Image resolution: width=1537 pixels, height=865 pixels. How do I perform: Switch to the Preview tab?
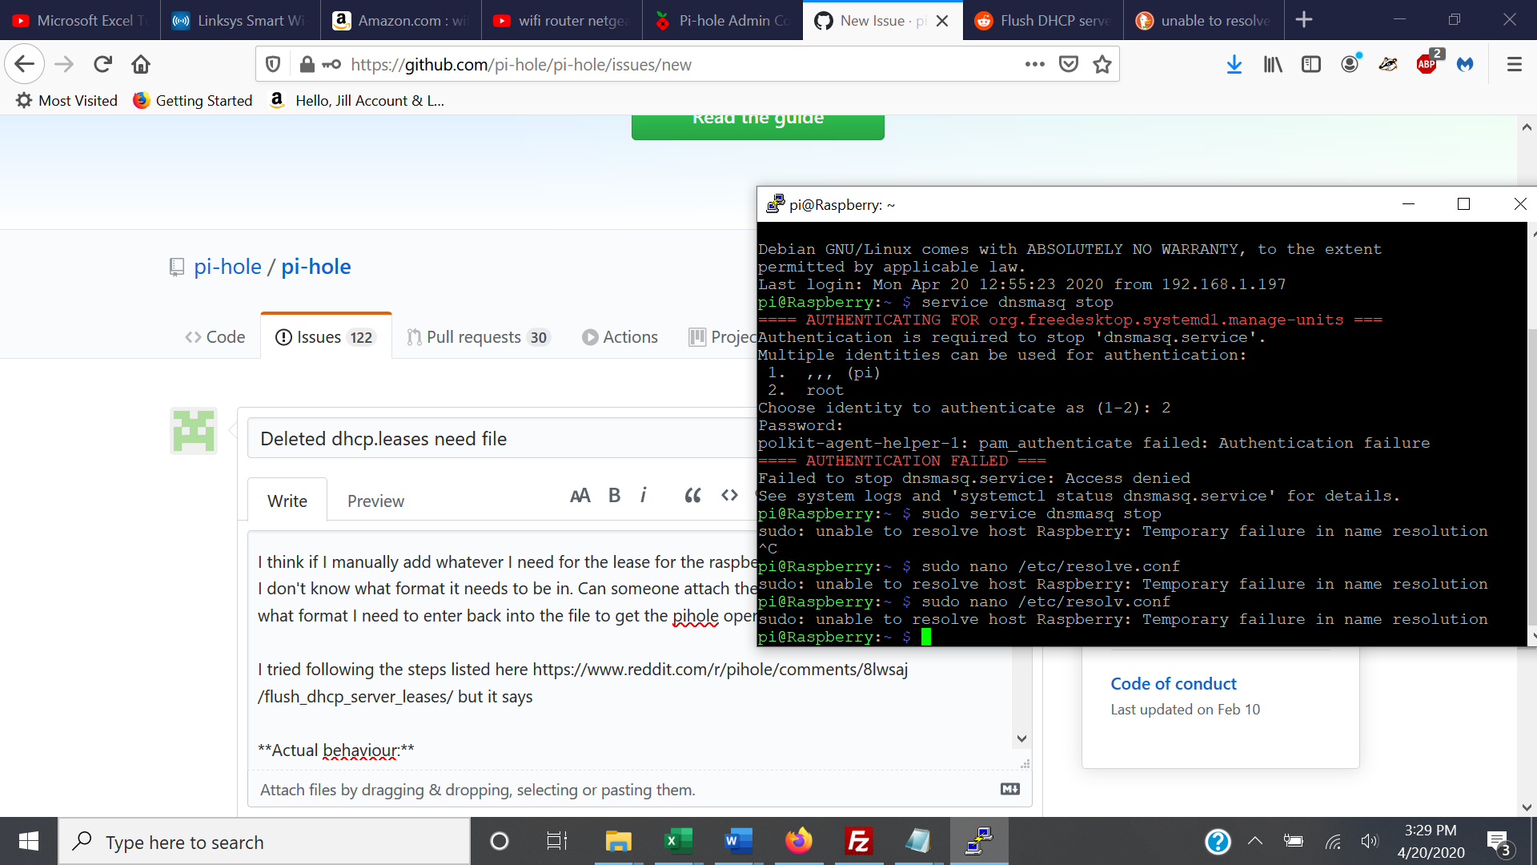pyautogui.click(x=375, y=500)
